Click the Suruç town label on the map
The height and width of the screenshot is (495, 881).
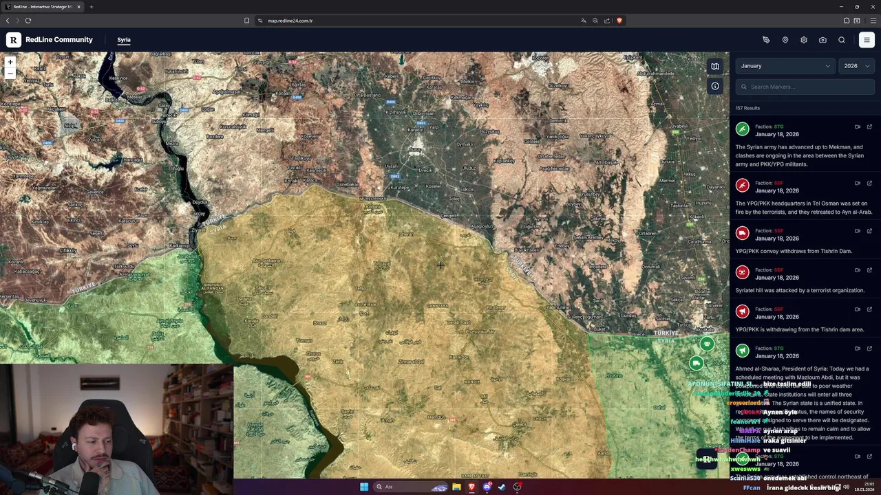pos(415,148)
